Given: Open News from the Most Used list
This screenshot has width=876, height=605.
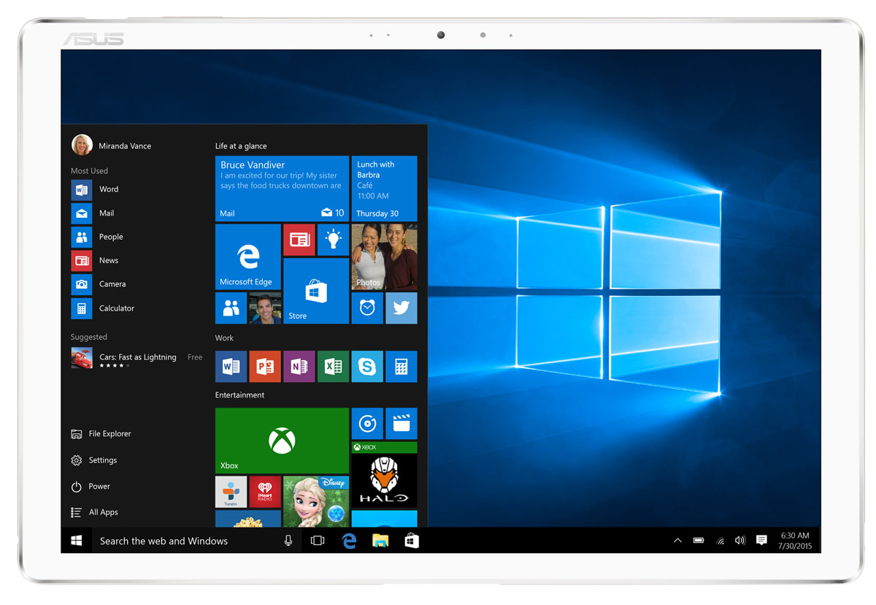Looking at the screenshot, I should click(95, 260).
